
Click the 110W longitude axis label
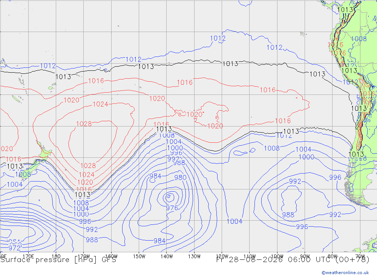coord(250,256)
